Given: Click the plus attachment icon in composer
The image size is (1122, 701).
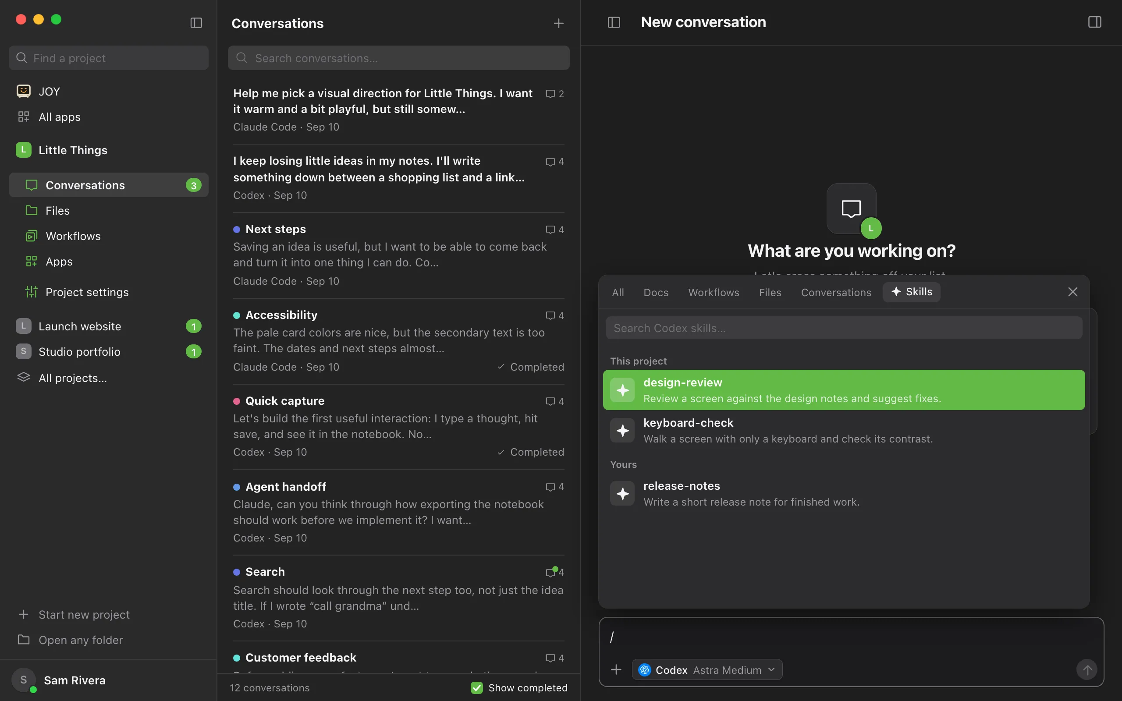Looking at the screenshot, I should tap(616, 669).
